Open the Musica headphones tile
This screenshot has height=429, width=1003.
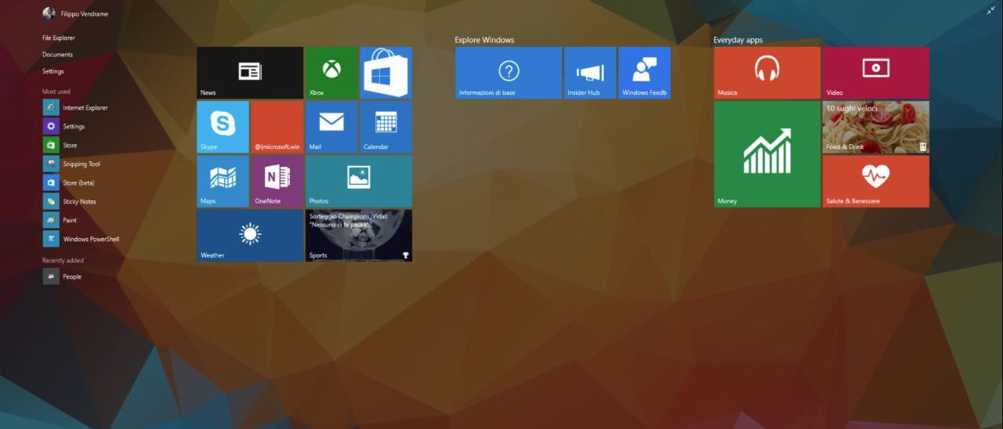[x=767, y=73]
